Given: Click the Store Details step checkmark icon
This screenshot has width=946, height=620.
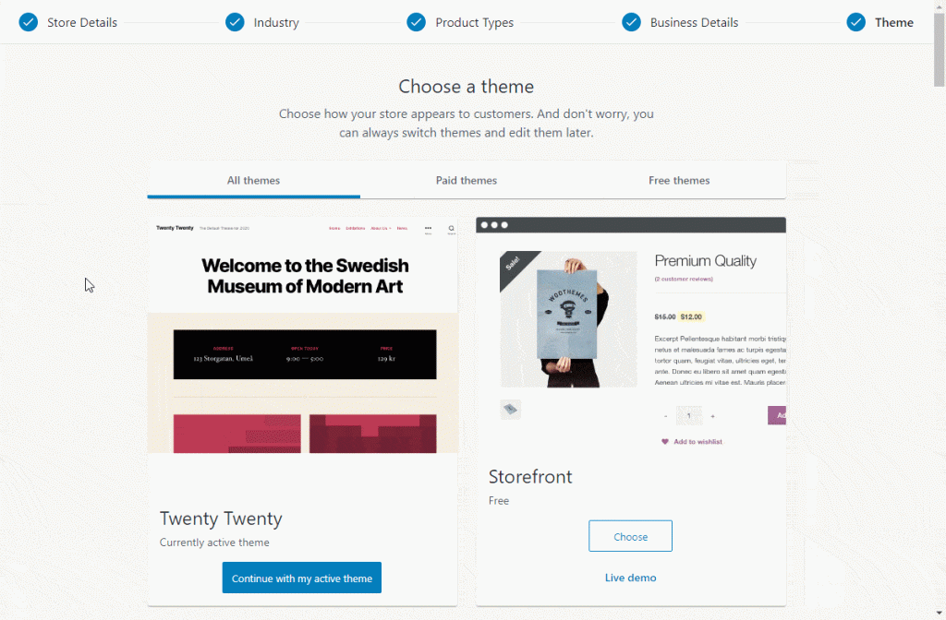Looking at the screenshot, I should tap(29, 22).
